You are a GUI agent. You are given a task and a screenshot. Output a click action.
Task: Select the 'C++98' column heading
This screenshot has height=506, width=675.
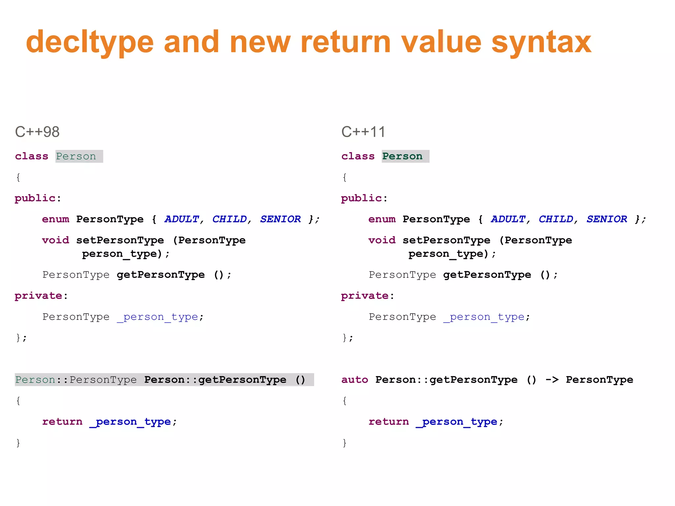(x=37, y=132)
